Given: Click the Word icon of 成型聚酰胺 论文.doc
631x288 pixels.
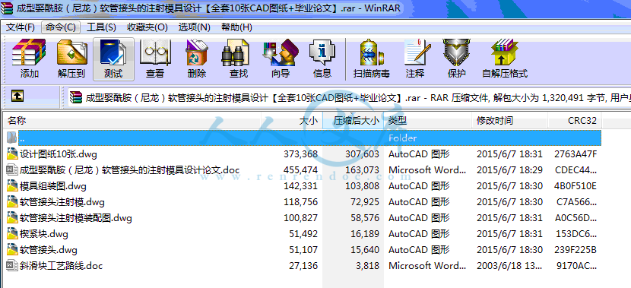Looking at the screenshot, I should click(x=12, y=169).
